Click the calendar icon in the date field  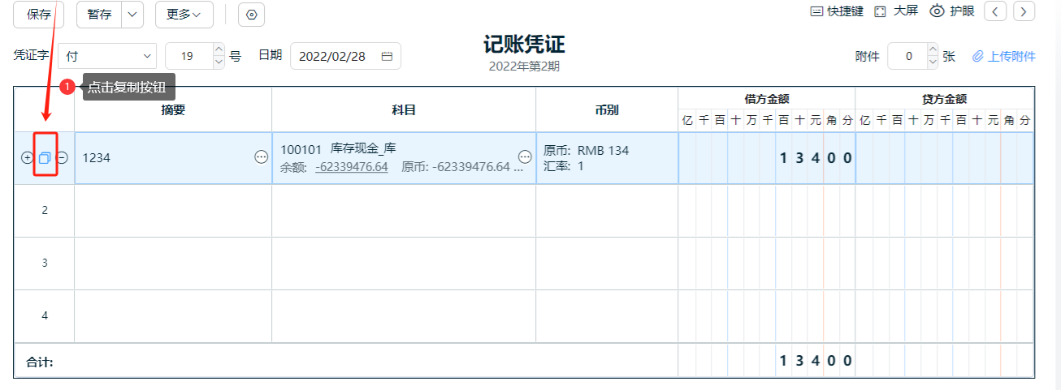tap(387, 57)
